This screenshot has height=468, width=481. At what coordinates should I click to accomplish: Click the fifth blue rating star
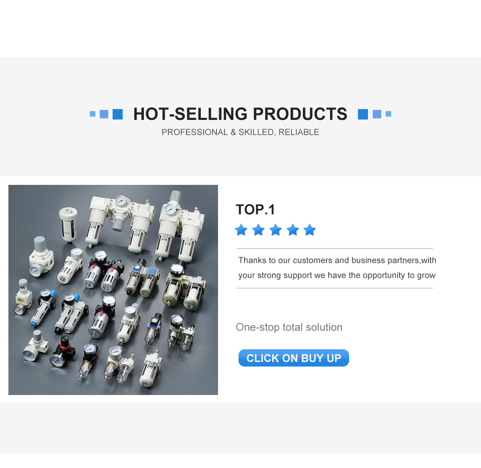point(310,230)
